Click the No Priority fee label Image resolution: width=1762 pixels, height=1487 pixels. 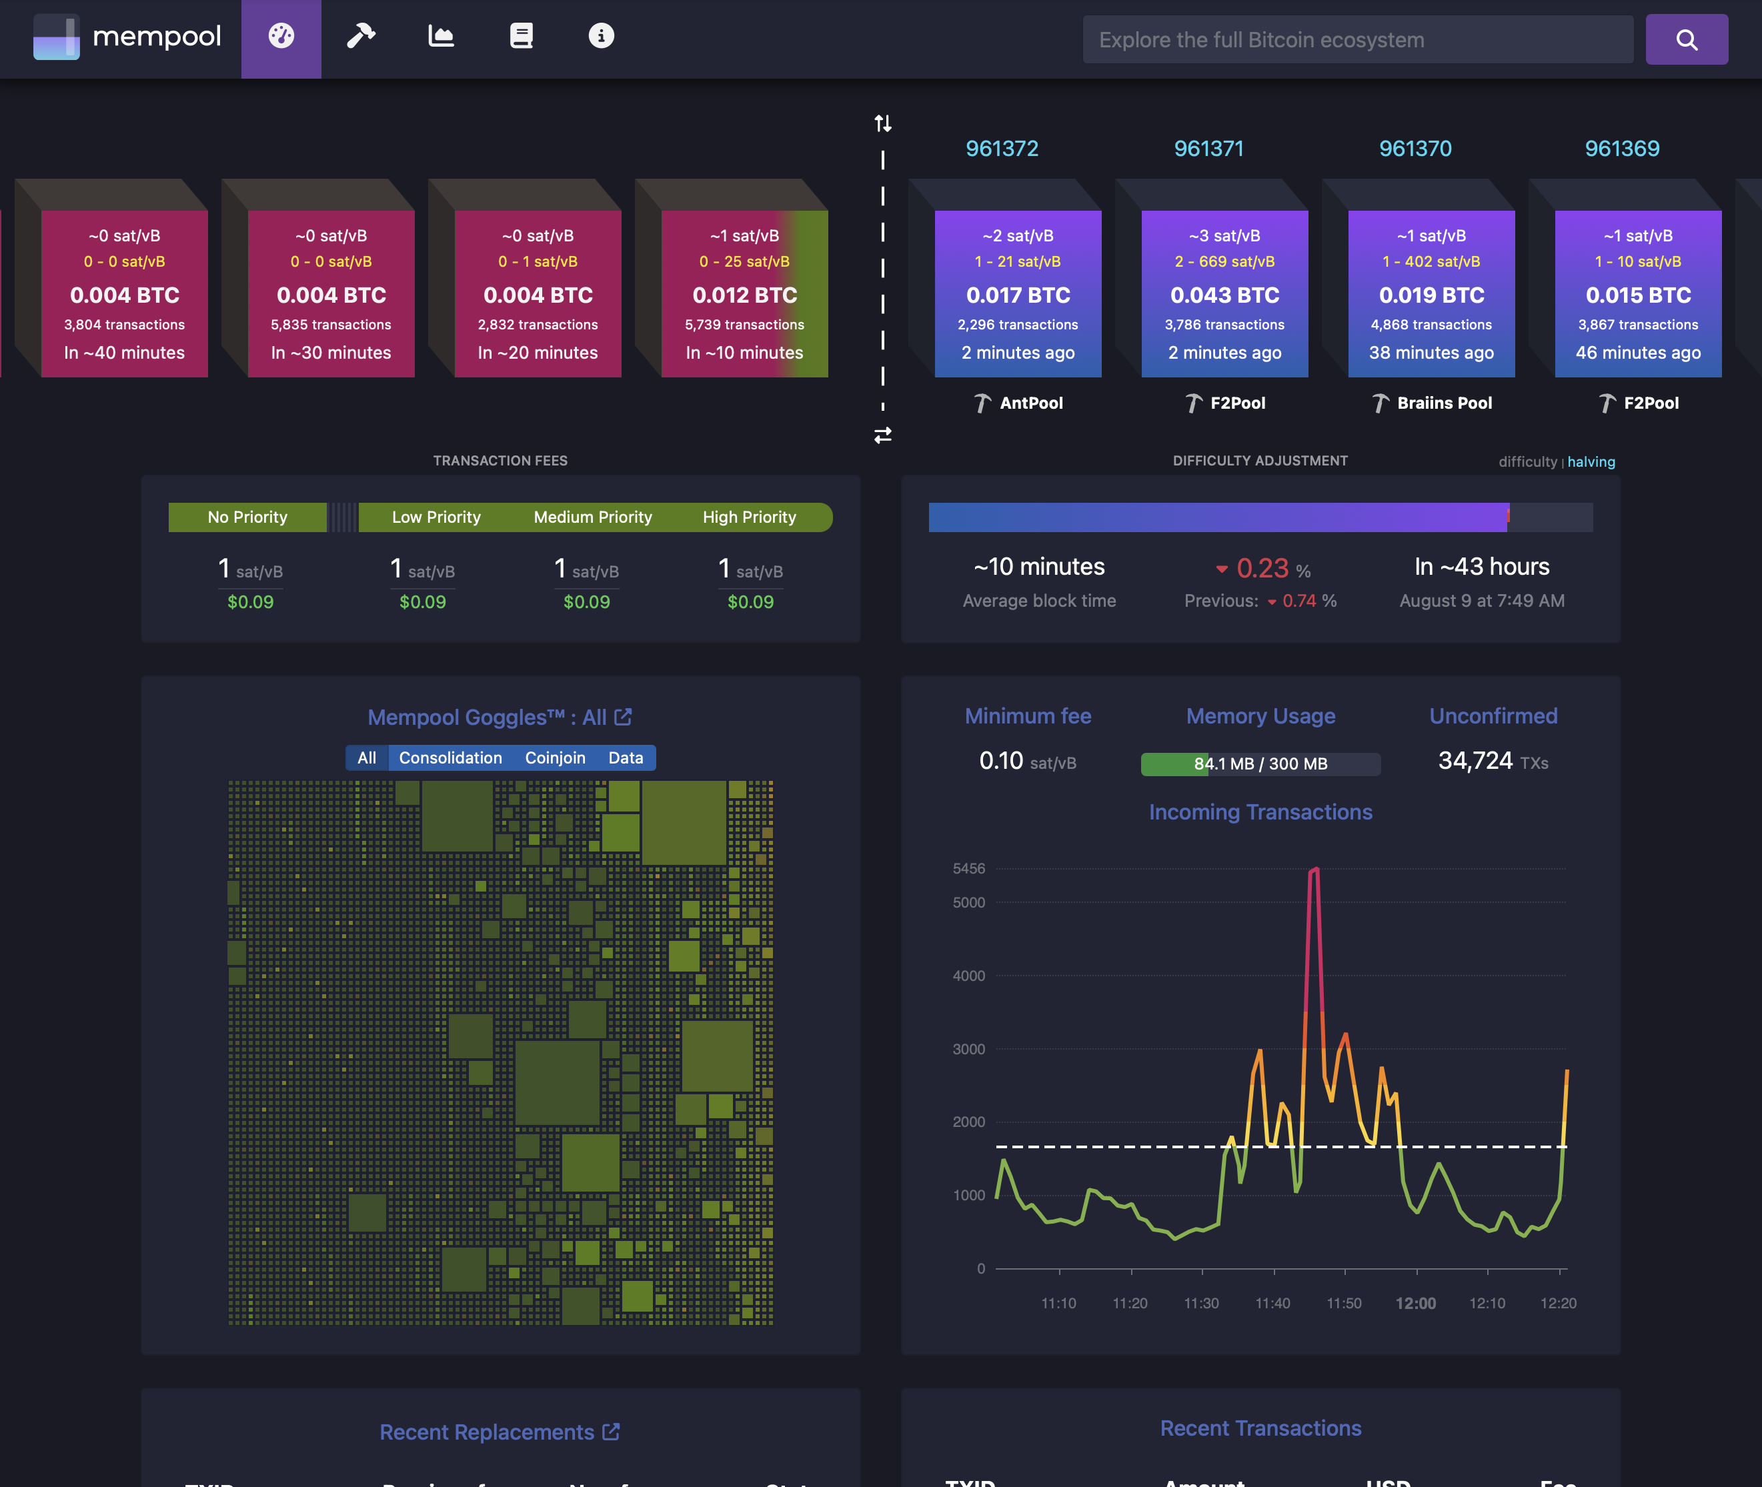click(x=248, y=517)
